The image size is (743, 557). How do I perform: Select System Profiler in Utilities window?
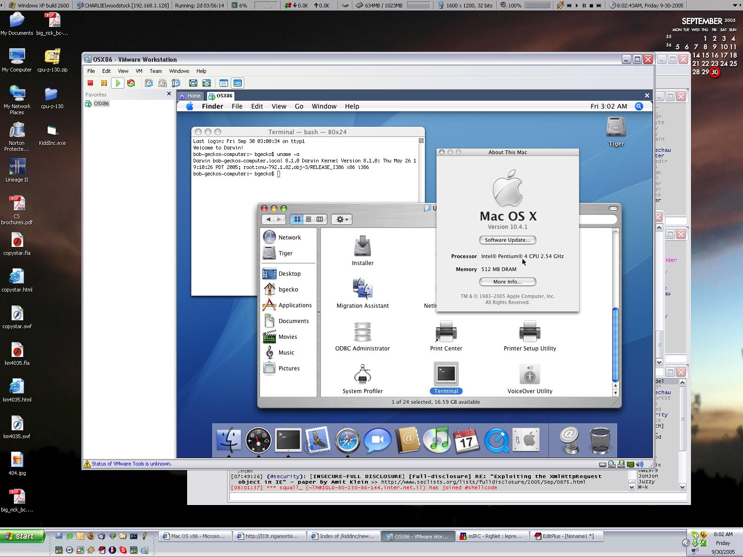[363, 379]
